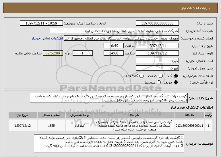Screen dimensions: 221x157
Task: Select the کالا radio button
Action: pyautogui.click(x=176, y=76)
